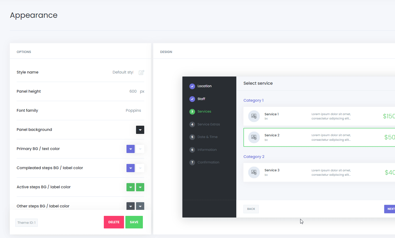
Task: Select the Service 1 card
Action: click(319, 116)
